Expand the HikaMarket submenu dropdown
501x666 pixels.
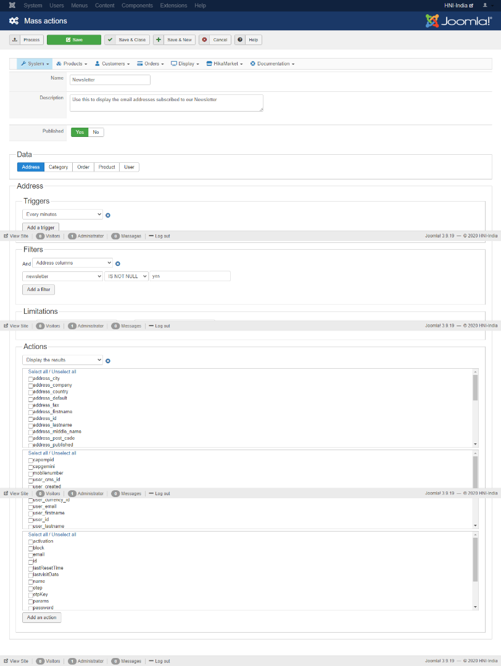click(x=225, y=64)
